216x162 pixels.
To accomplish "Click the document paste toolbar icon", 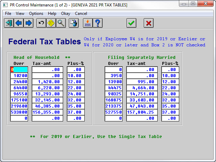I will coord(74,23).
